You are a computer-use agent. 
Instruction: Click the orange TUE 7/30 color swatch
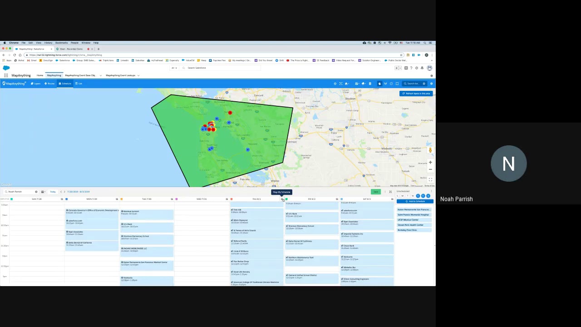(122, 199)
